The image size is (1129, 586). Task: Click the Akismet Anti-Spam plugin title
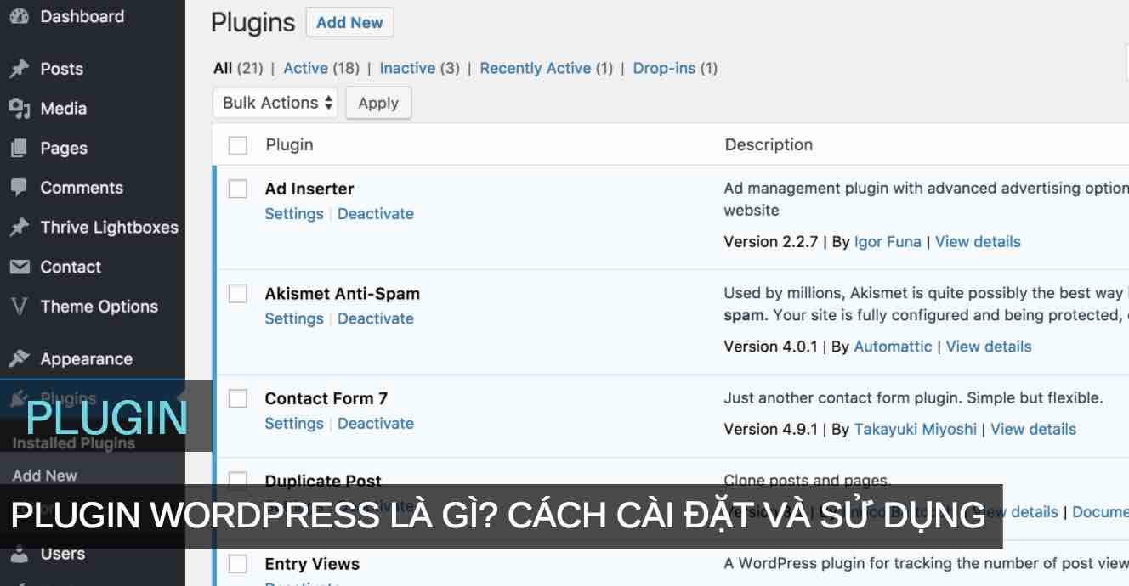point(343,294)
